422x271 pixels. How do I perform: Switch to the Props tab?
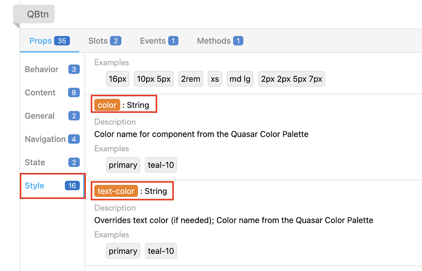[x=49, y=41]
